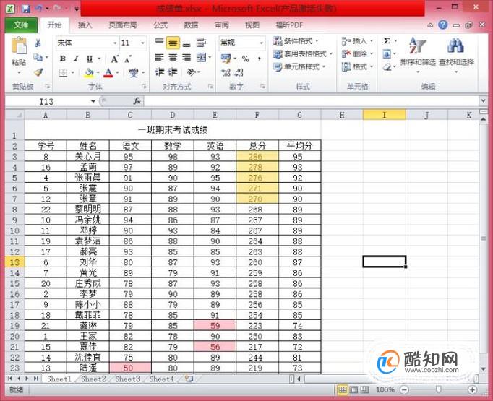Decrease decimal places icon

click(239, 72)
